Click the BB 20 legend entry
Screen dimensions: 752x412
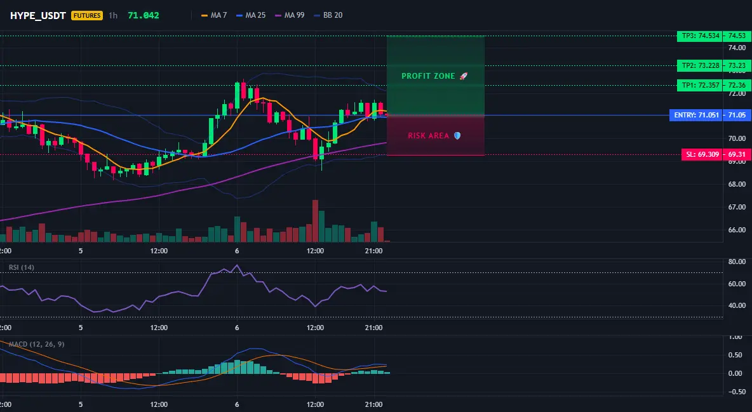pos(328,15)
